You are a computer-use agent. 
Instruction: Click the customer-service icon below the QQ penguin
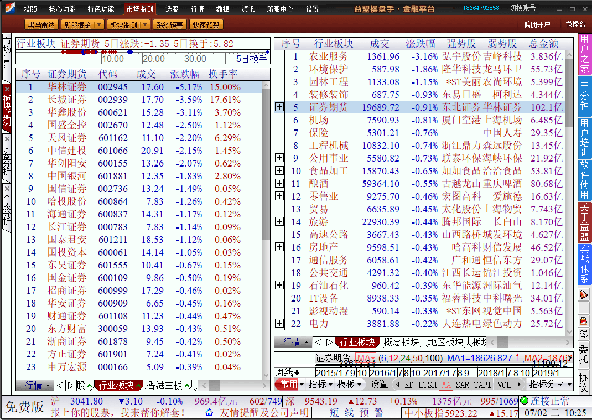pos(584,334)
